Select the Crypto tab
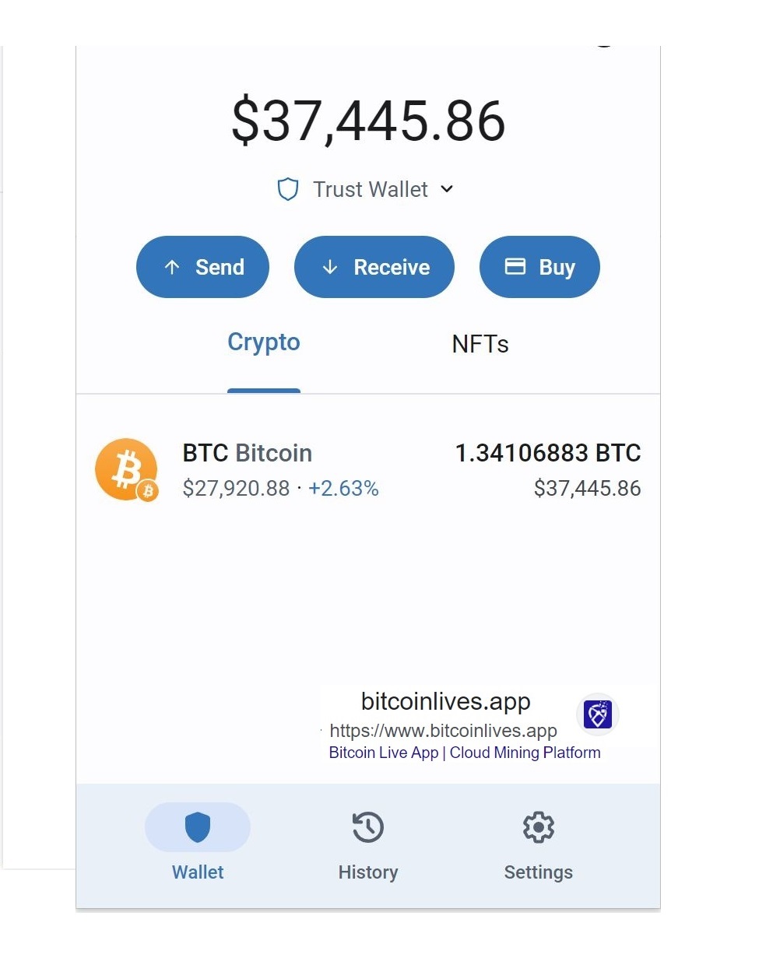773x965 pixels. pos(264,342)
